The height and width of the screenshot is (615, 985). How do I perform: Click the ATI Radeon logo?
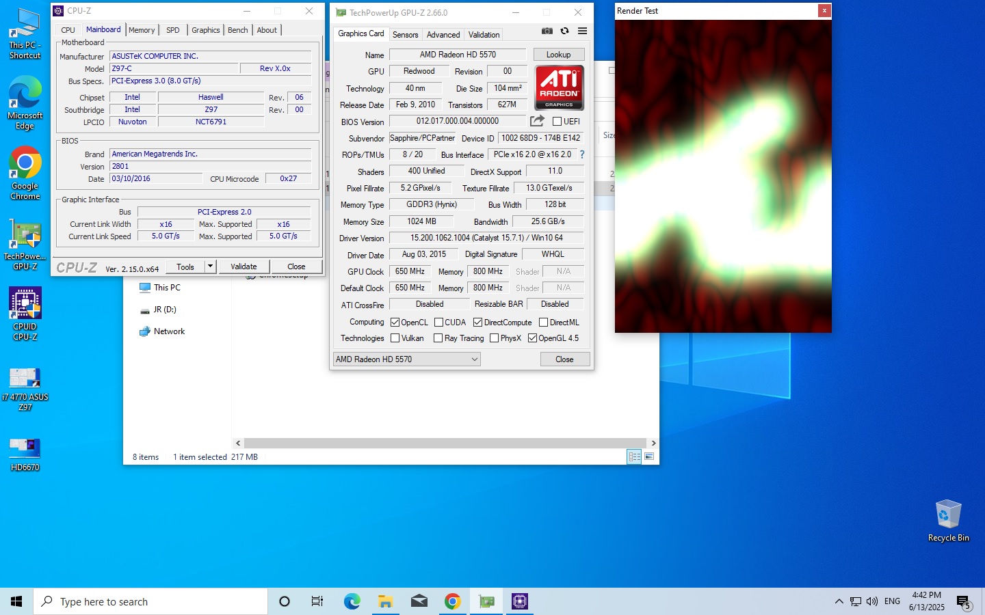point(559,87)
